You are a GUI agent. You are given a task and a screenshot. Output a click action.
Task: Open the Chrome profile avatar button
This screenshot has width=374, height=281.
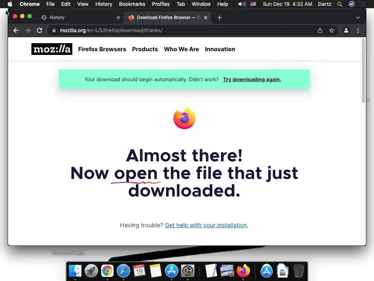coord(346,30)
